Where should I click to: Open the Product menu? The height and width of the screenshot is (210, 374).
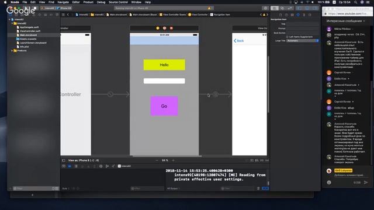[88, 2]
